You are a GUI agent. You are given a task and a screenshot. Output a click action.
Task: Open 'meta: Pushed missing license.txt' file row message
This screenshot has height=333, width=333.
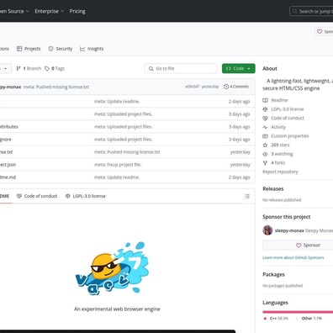(127, 152)
